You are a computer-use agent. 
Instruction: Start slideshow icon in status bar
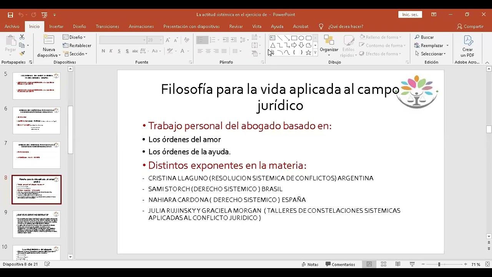[x=412, y=264]
